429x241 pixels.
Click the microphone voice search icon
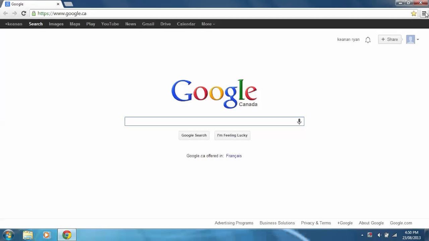pyautogui.click(x=299, y=122)
